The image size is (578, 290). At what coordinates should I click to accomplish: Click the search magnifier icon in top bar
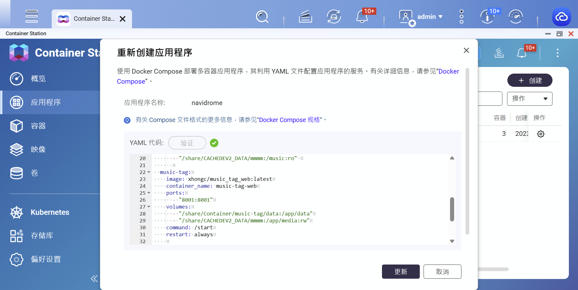tap(262, 17)
